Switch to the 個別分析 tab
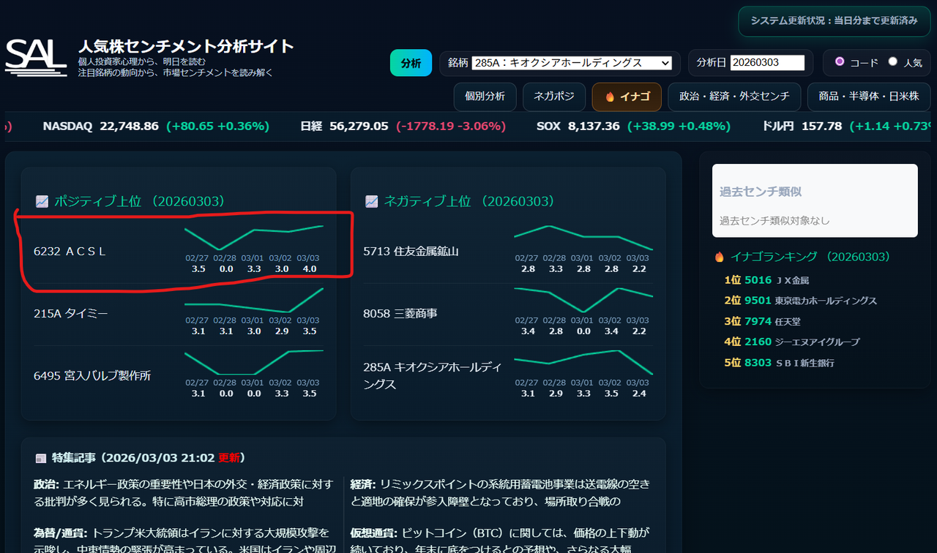Image resolution: width=937 pixels, height=553 pixels. pos(485,96)
